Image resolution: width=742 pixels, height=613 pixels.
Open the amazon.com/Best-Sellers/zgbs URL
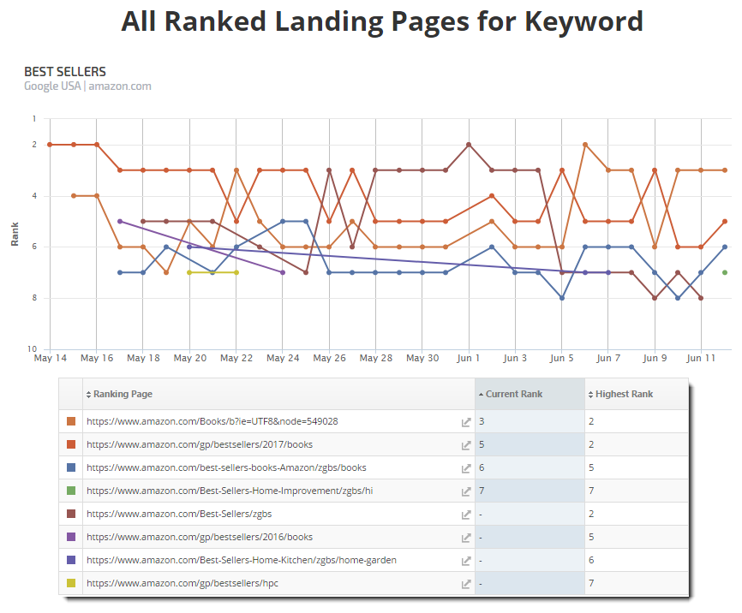pos(179,515)
